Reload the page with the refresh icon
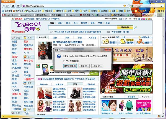This screenshot has width=166, height=119. (13, 6)
